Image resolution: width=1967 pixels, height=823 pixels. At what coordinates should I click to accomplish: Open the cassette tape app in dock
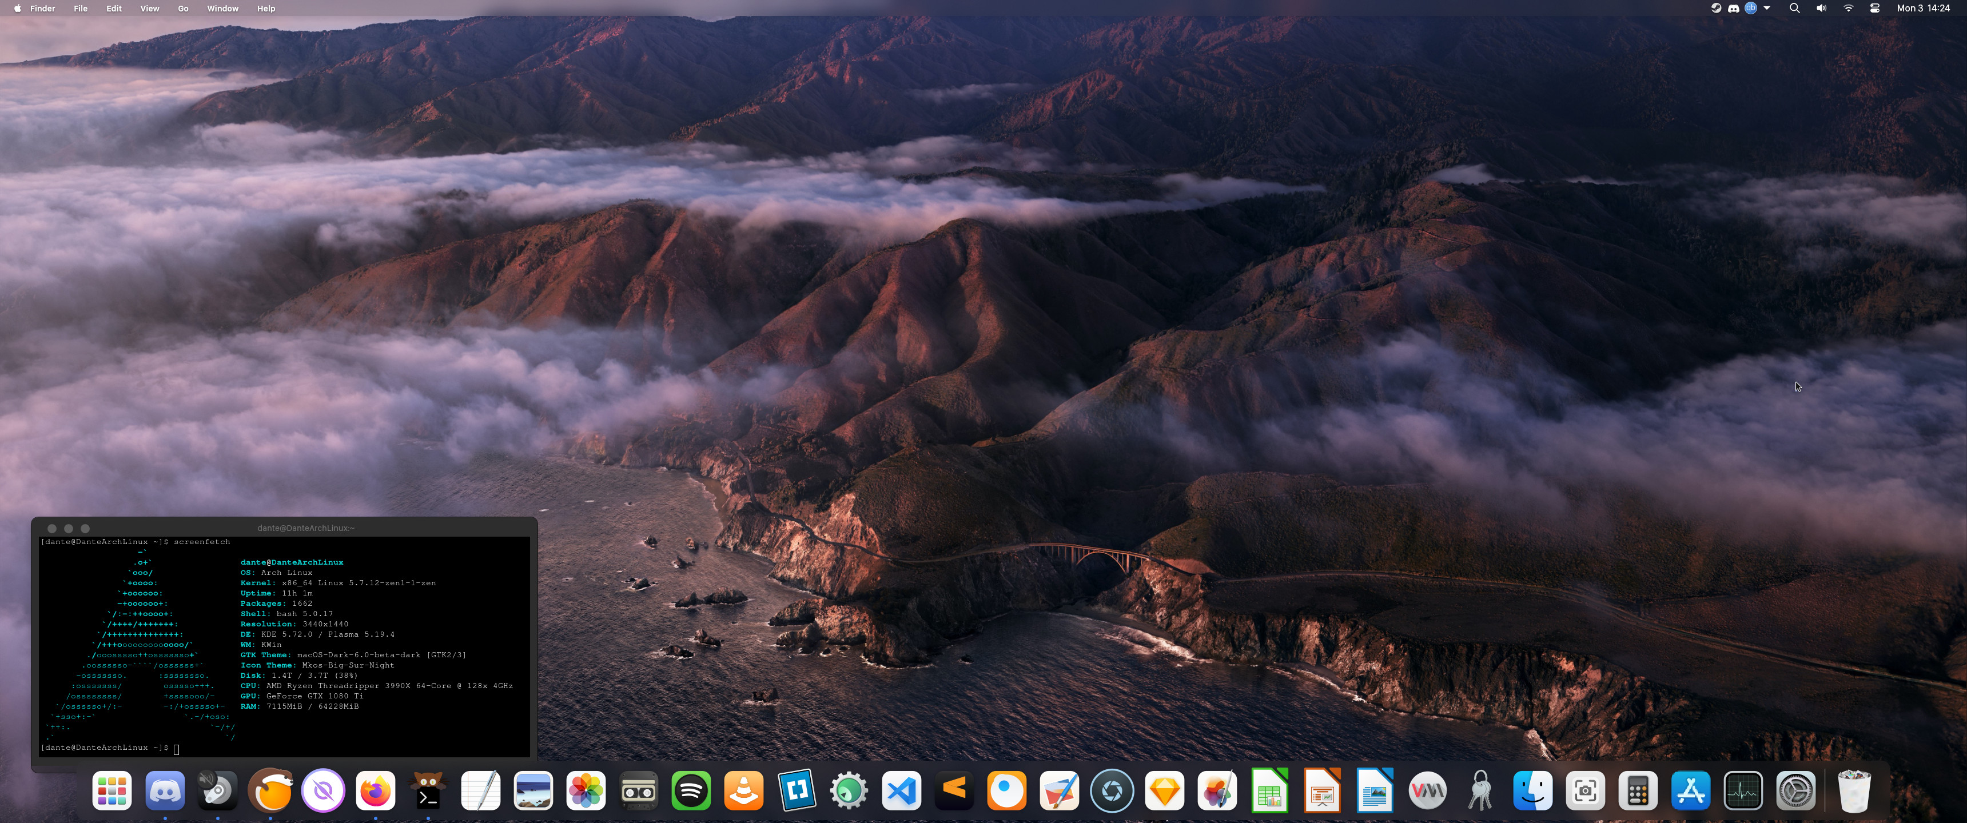[x=638, y=791]
